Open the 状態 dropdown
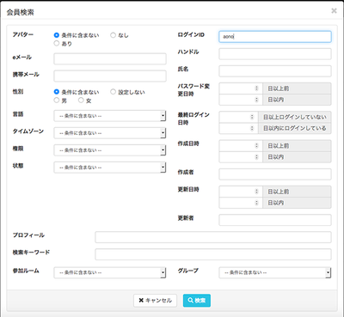This screenshot has height=317, width=344. [110, 168]
